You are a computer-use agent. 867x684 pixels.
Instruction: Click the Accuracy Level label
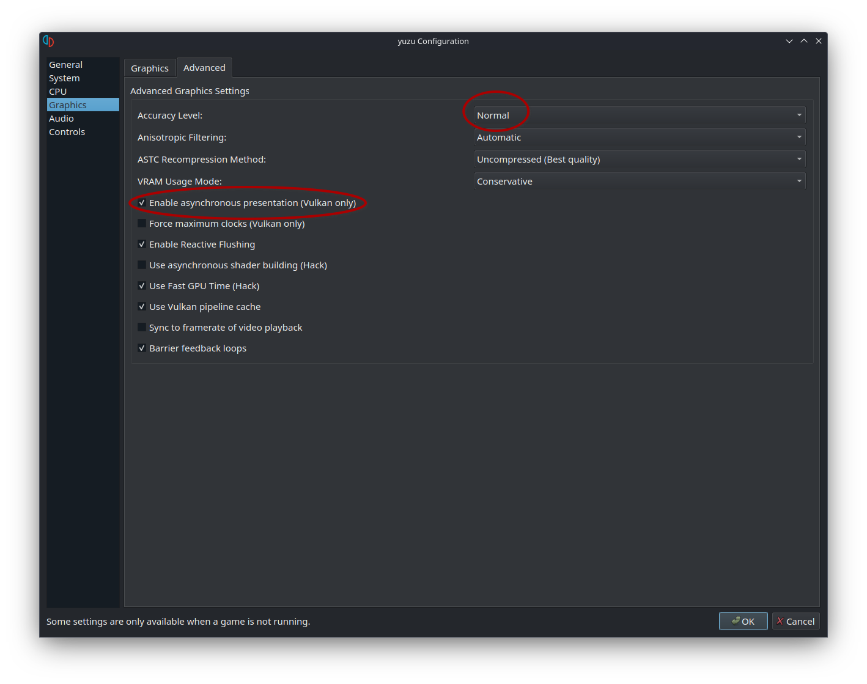coord(170,116)
